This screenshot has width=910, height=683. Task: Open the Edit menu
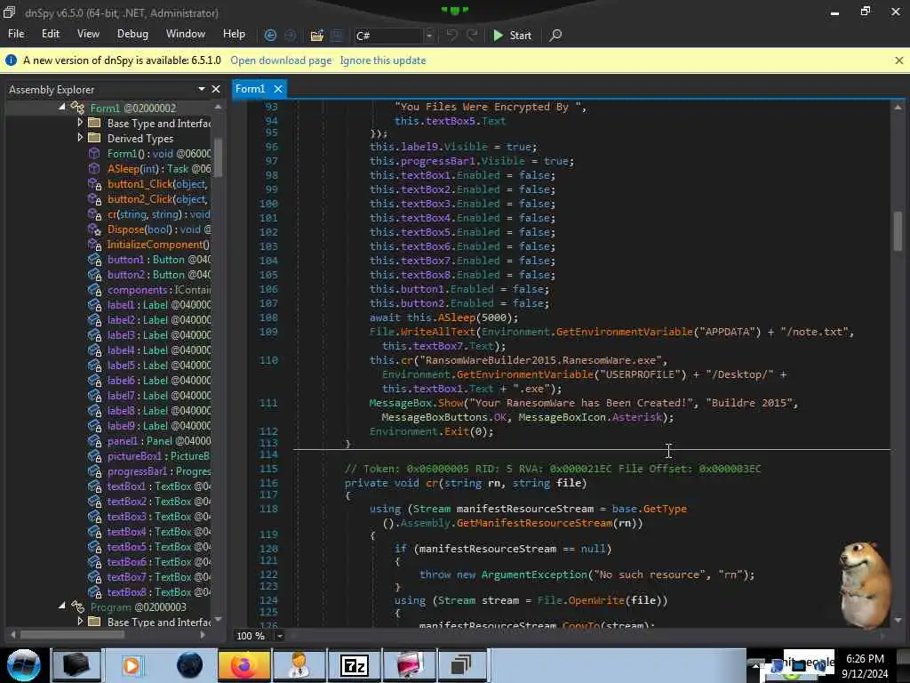tap(51, 35)
